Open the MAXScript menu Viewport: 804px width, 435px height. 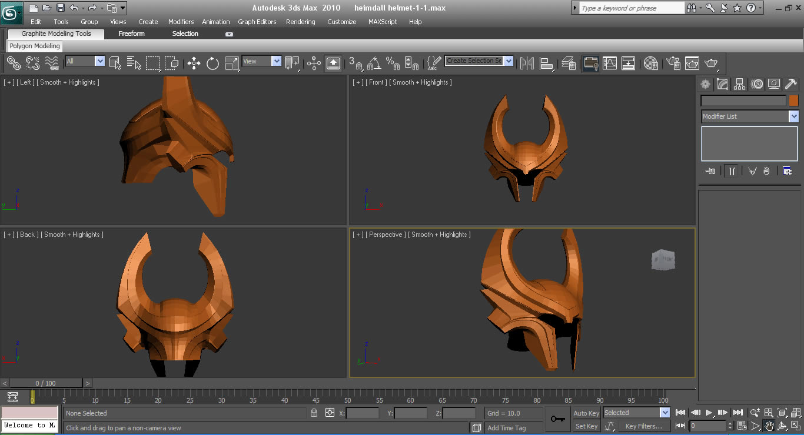click(x=383, y=22)
